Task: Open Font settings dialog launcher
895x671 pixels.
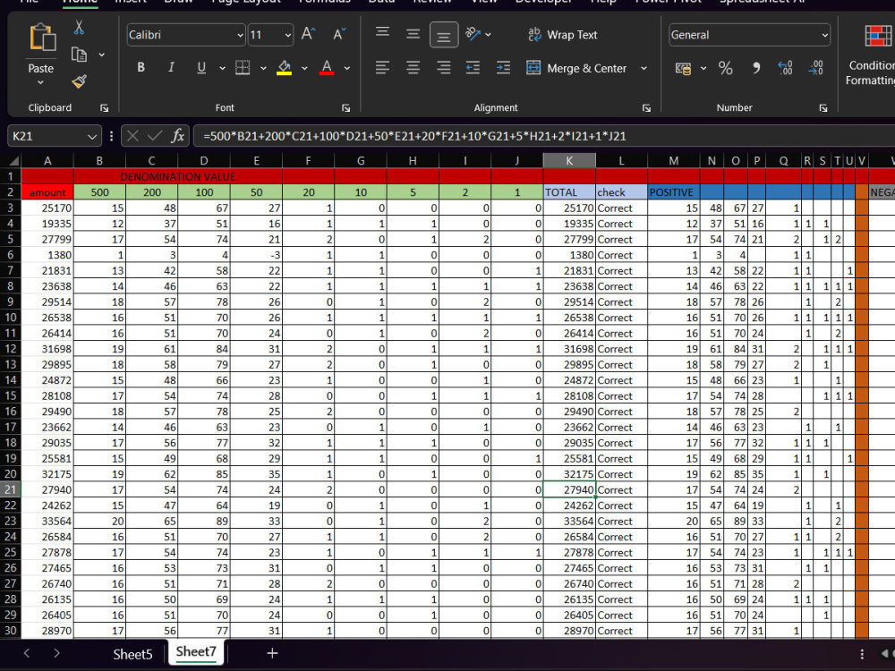Action: 345,108
